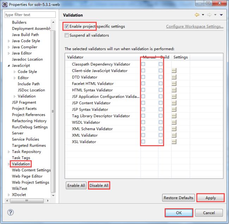
Task: Expand JavaScript Code Style node
Action: pyautogui.click(x=14, y=72)
